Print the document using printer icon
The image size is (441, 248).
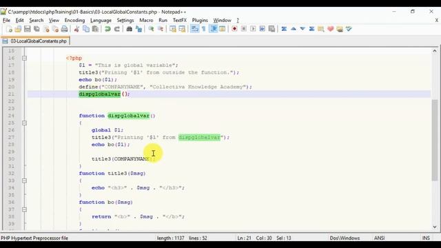click(64, 29)
